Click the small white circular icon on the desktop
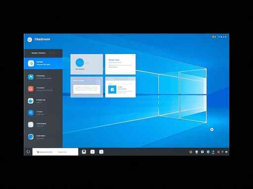This screenshot has width=253, height=189. tap(212, 129)
